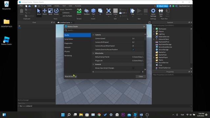Open File Explorer from taskbar
The width and height of the screenshot is (210, 118).
pos(81,115)
